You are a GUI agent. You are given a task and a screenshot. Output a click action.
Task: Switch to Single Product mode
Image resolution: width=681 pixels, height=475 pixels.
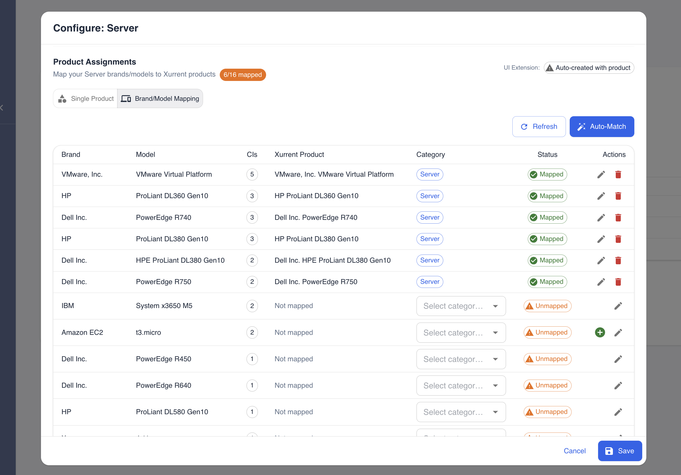(x=86, y=99)
